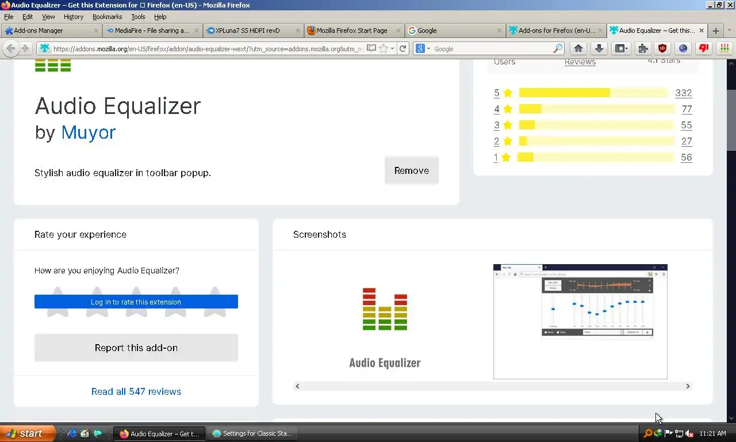The width and height of the screenshot is (736, 442).
Task: Reload the page with the refresh icon
Action: [403, 49]
